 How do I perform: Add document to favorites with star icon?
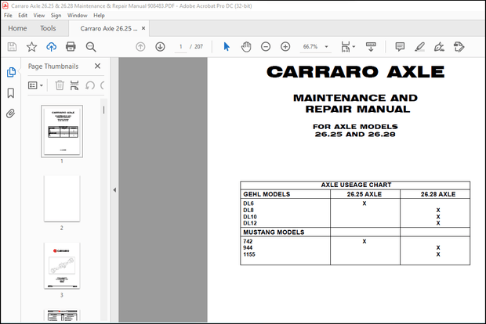(31, 47)
